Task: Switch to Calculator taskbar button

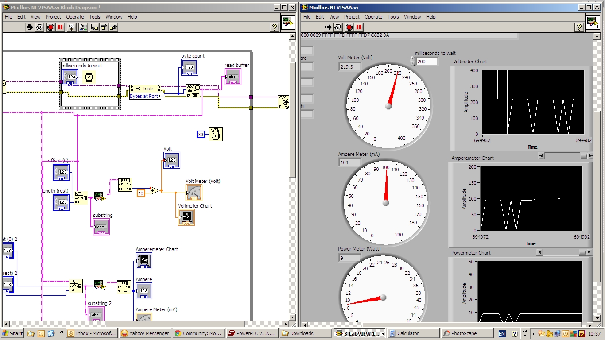Action: [x=413, y=333]
